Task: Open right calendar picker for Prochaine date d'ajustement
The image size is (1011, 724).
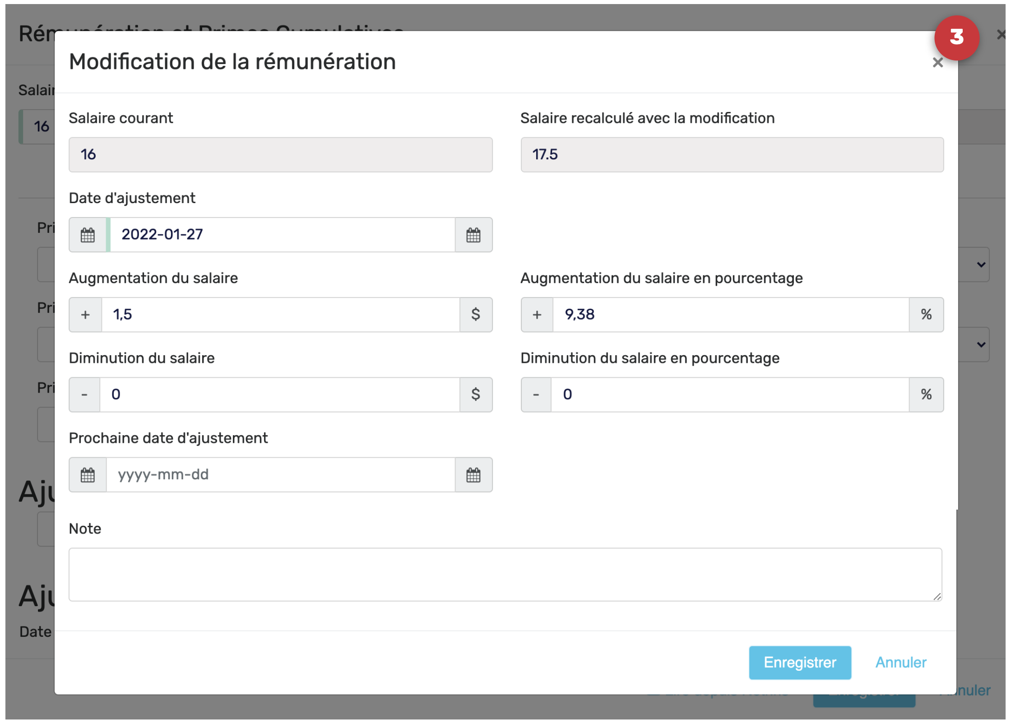Action: click(473, 475)
